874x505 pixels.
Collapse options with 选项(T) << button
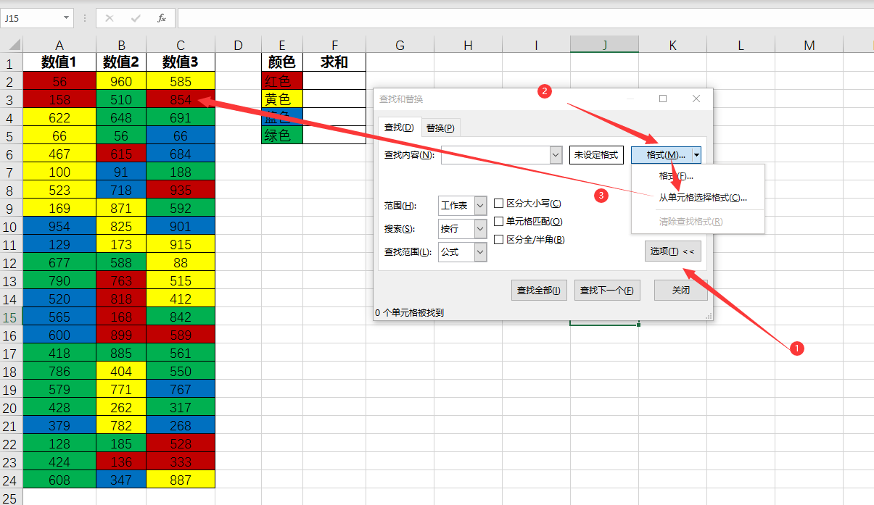pyautogui.click(x=672, y=251)
